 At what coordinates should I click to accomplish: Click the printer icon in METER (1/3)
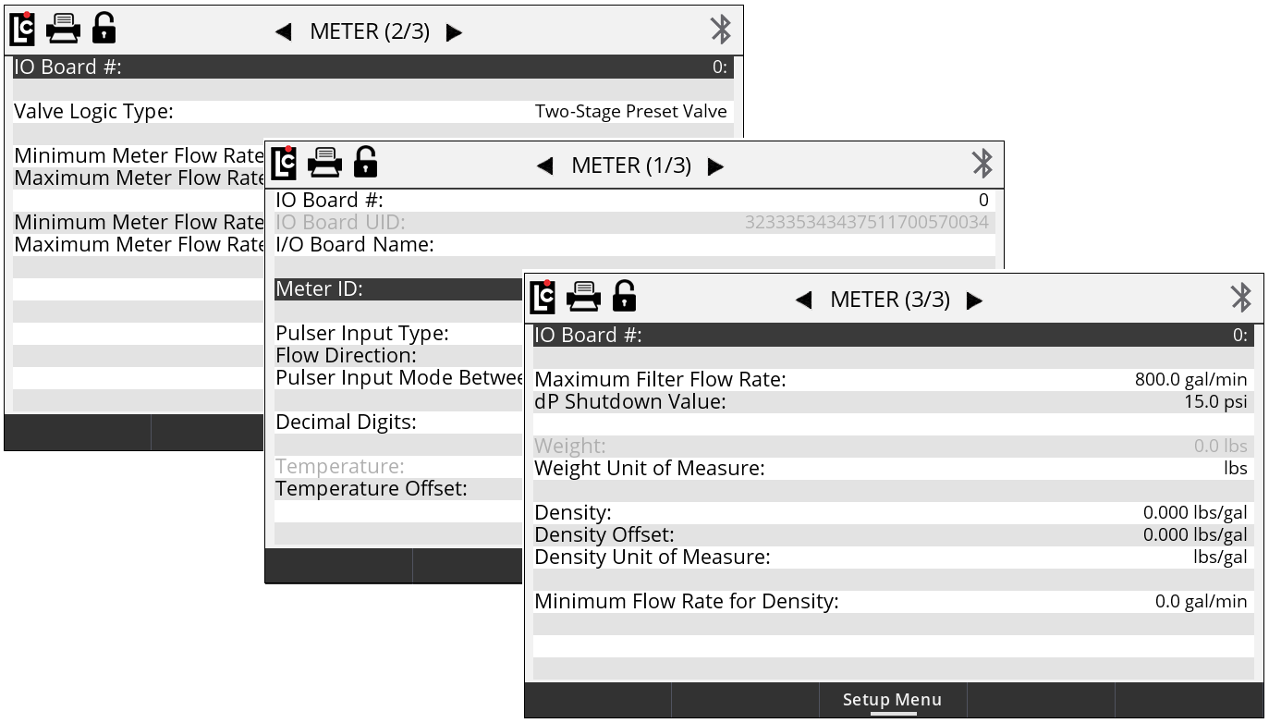tap(324, 164)
